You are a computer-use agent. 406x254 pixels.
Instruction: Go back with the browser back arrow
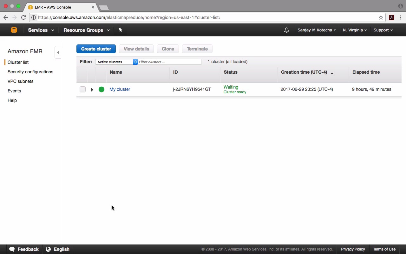(x=6, y=17)
